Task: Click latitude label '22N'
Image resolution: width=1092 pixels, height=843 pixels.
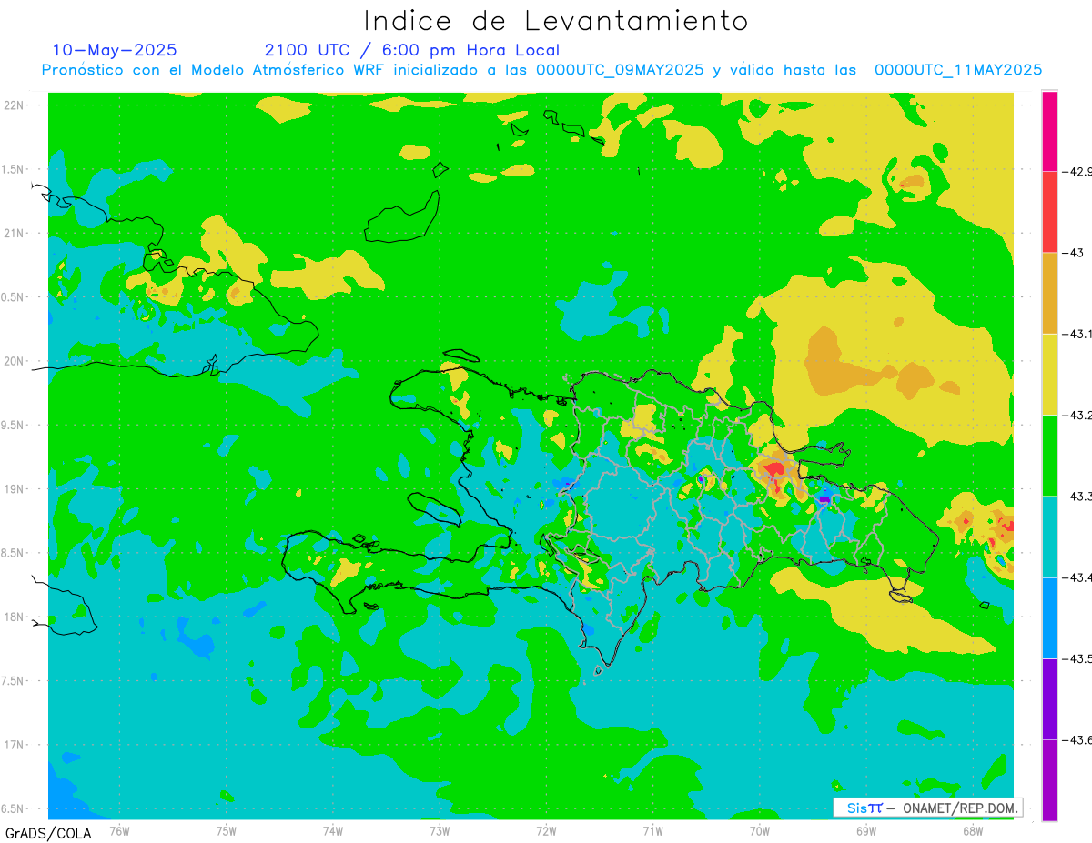Action: point(12,105)
